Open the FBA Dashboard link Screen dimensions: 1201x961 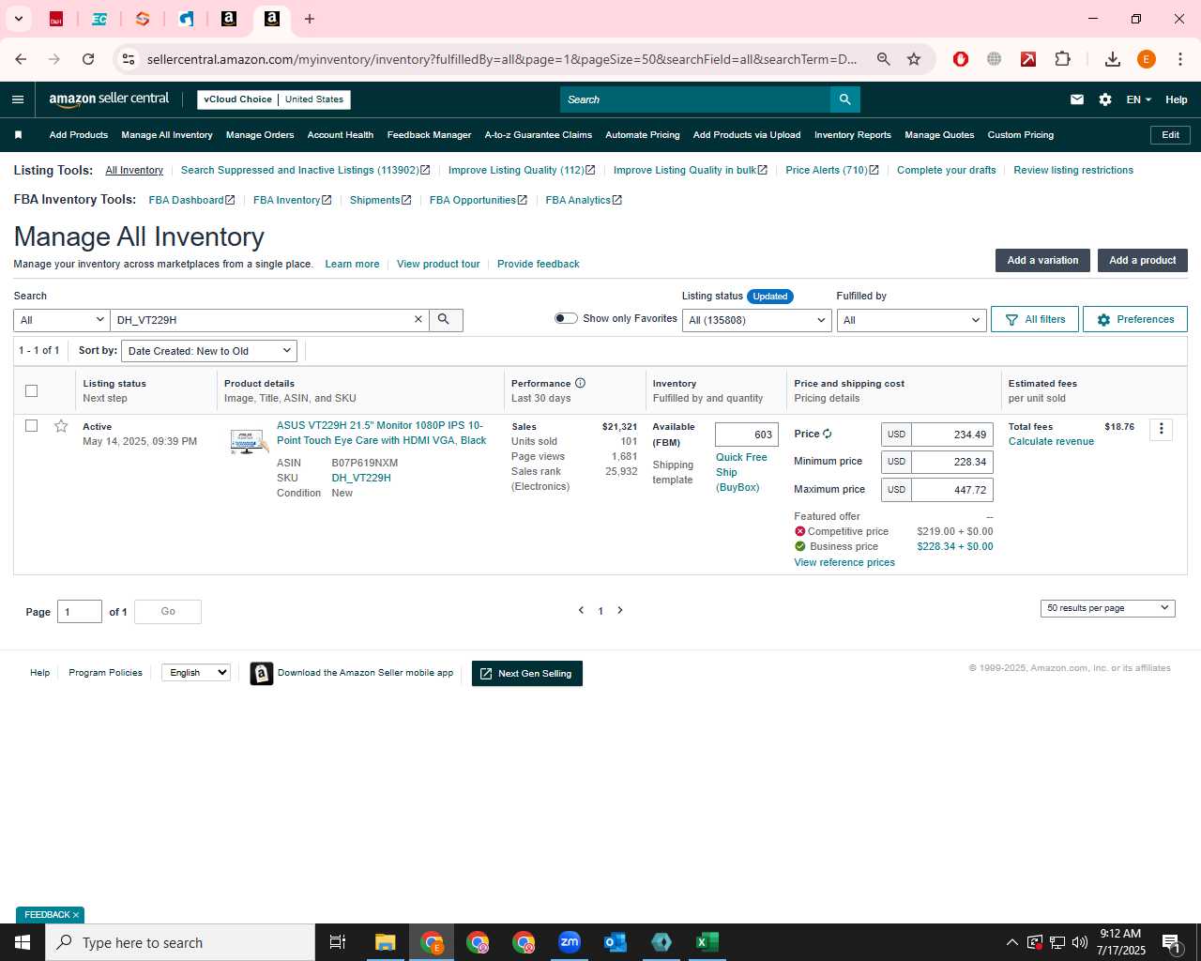click(191, 200)
